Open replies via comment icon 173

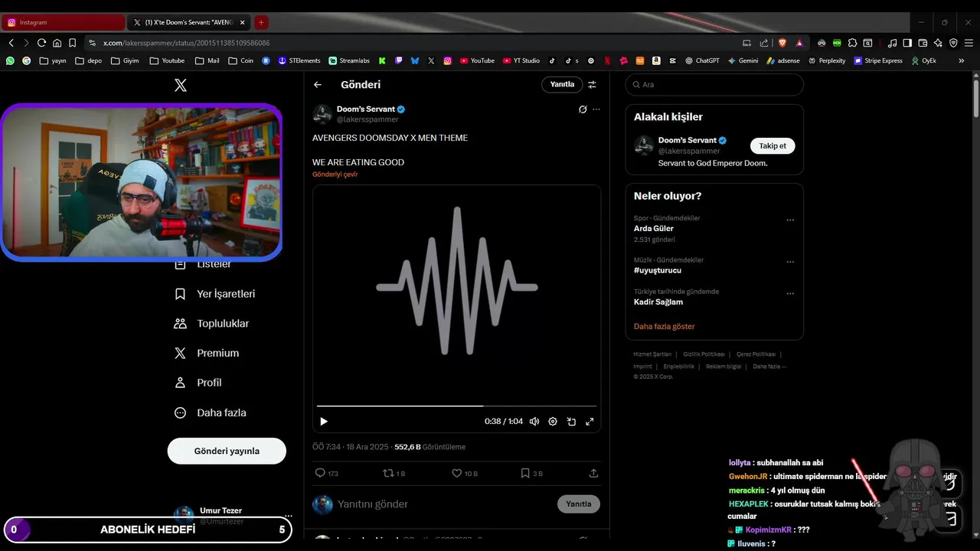(x=326, y=473)
